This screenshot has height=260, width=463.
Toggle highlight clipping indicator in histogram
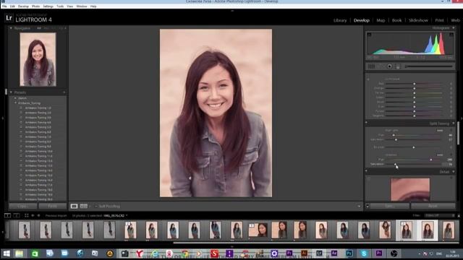[x=451, y=35]
